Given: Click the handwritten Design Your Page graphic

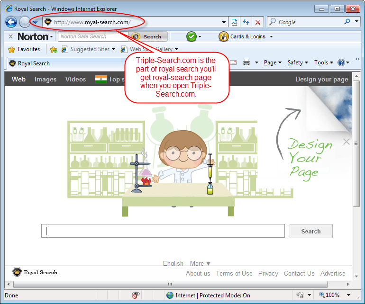Looking at the screenshot, I should 310,159.
